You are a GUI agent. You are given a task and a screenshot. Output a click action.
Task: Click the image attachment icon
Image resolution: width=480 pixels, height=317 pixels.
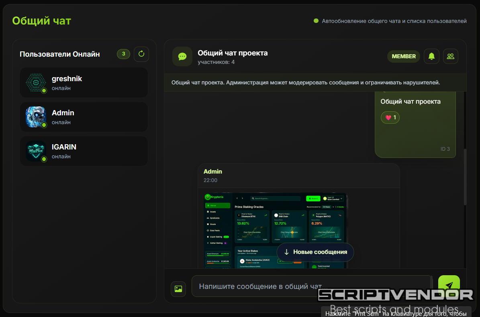178,288
